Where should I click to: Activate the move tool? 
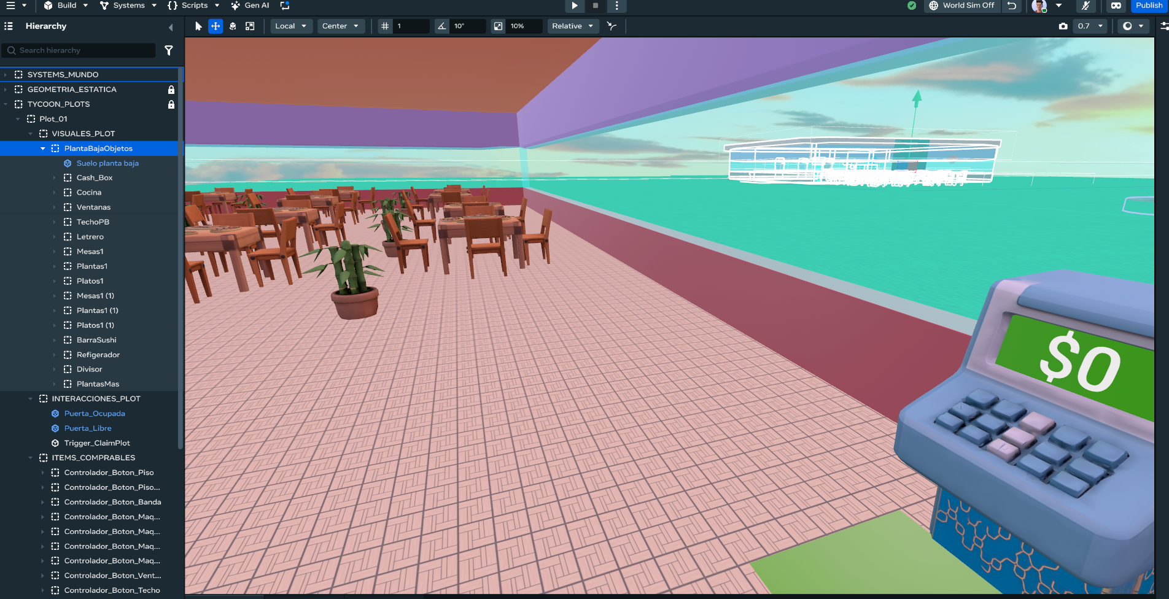click(x=216, y=26)
